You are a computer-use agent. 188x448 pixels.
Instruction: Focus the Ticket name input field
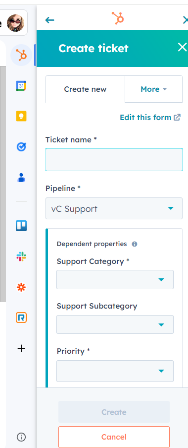114,160
